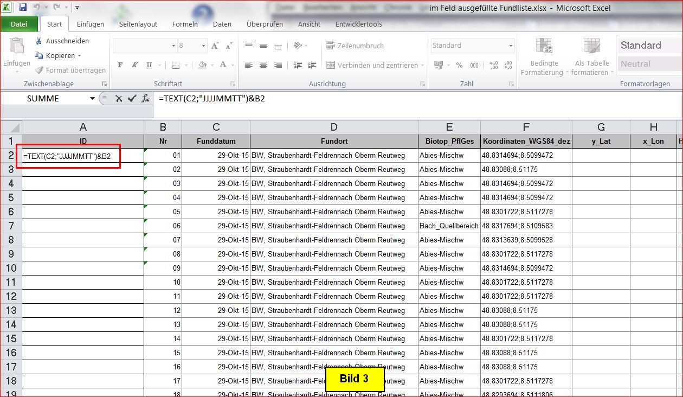Click the Ausschneiden scissors icon

(39, 41)
